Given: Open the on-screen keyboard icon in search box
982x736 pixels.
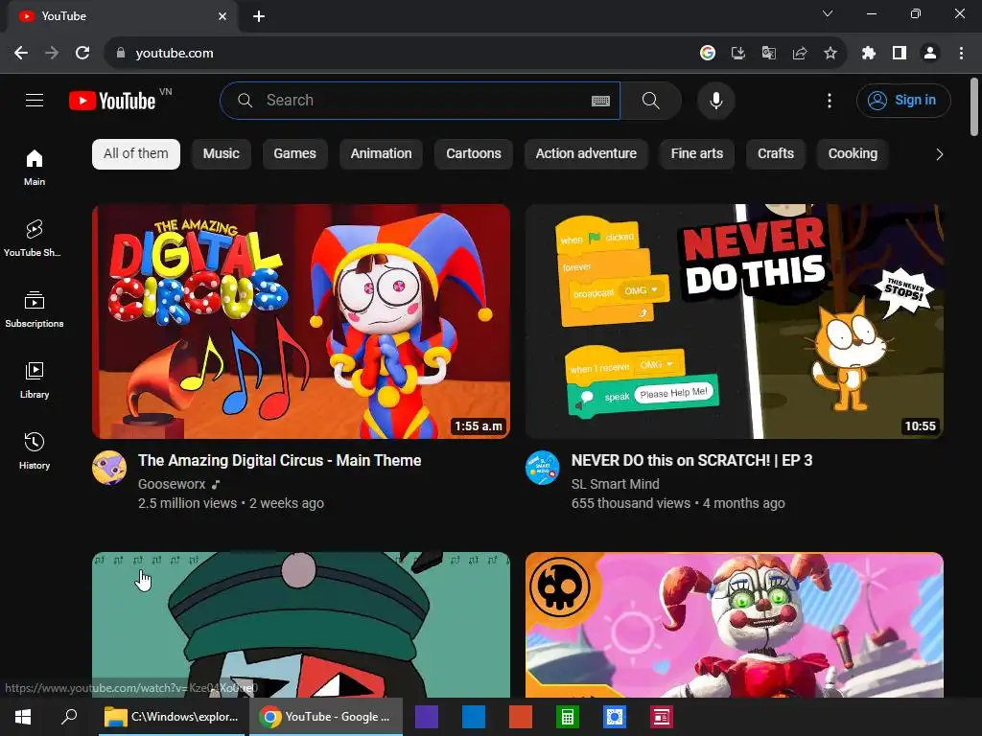Looking at the screenshot, I should click(600, 101).
